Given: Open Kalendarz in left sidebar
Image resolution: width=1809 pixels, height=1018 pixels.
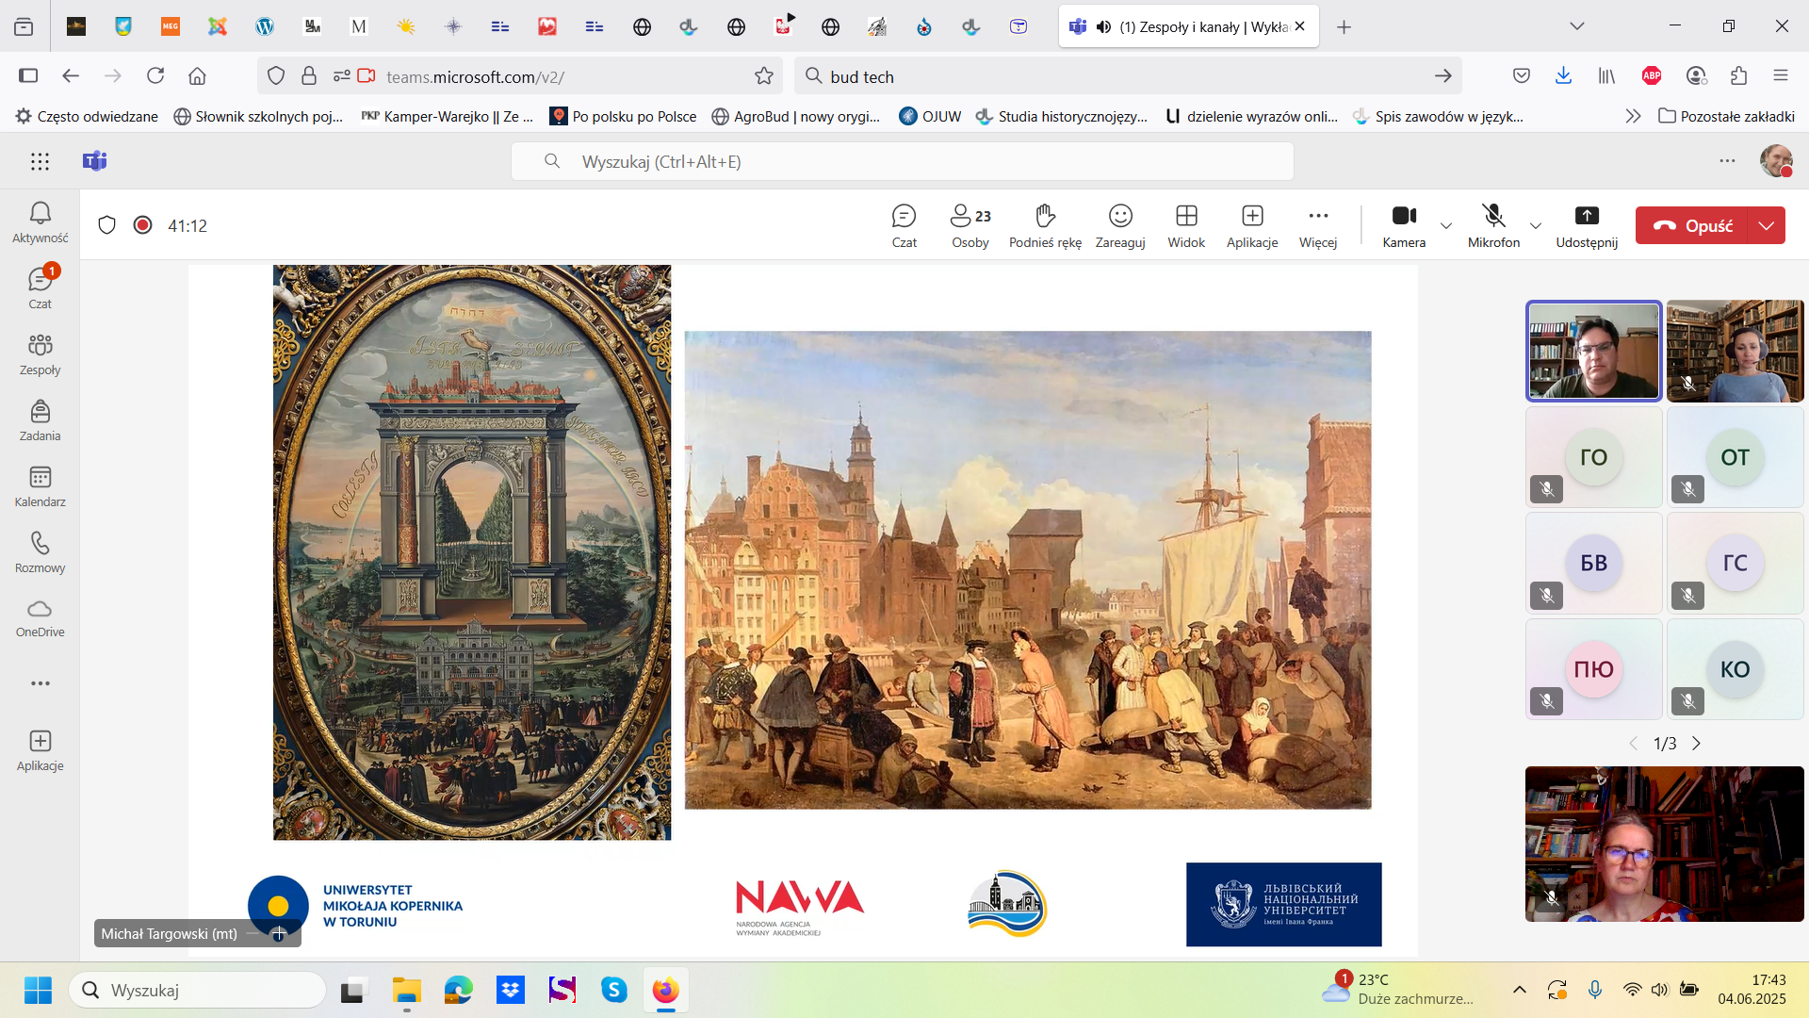Looking at the screenshot, I should tap(40, 486).
